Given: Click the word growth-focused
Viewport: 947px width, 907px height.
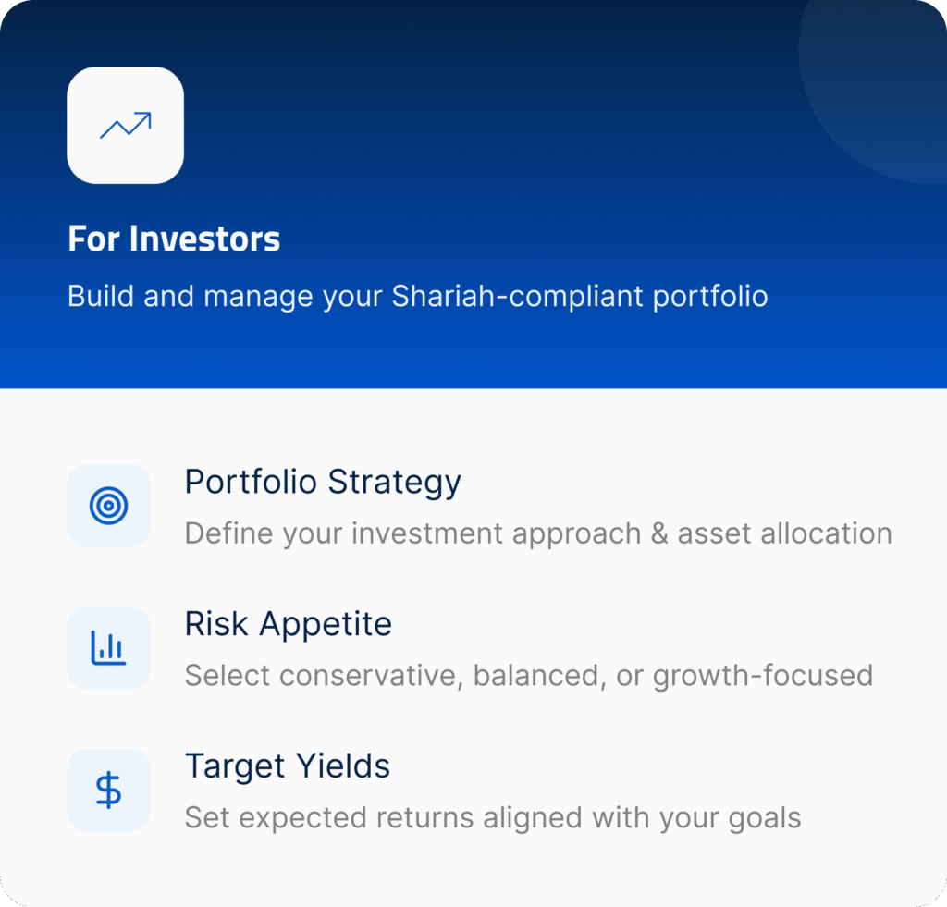Looking at the screenshot, I should (762, 676).
